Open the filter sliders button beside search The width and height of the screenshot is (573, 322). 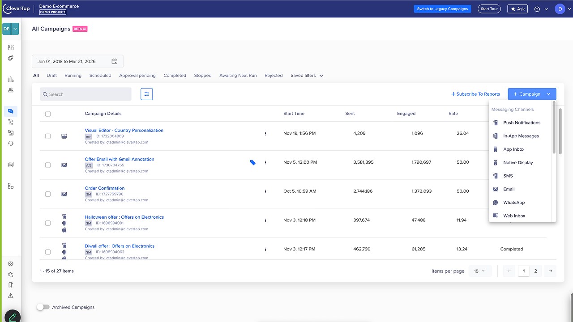coord(146,94)
